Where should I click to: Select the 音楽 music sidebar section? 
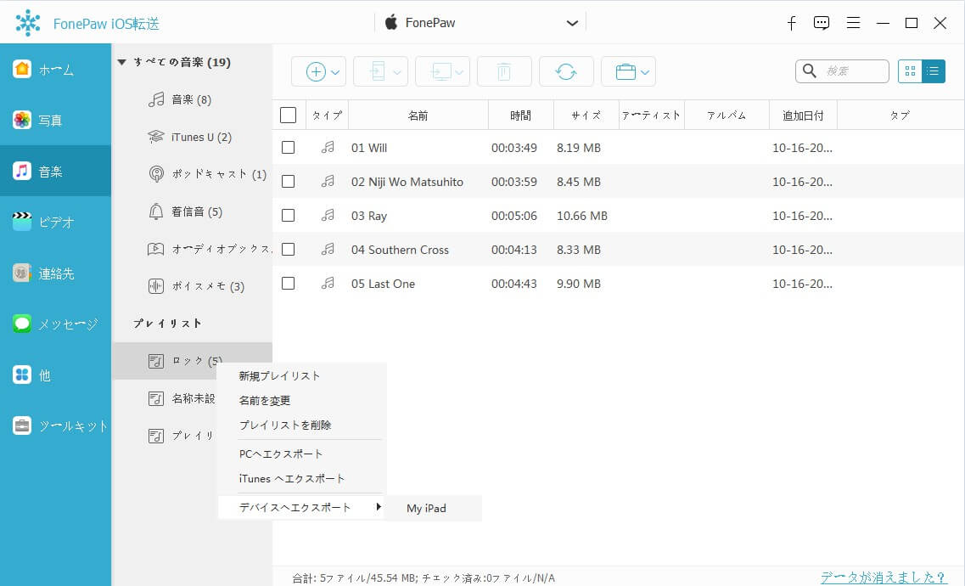[55, 171]
